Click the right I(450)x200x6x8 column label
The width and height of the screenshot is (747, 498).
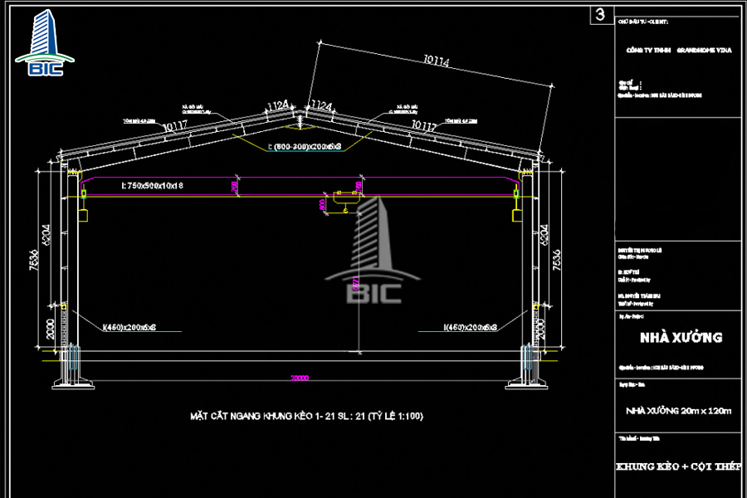470,327
